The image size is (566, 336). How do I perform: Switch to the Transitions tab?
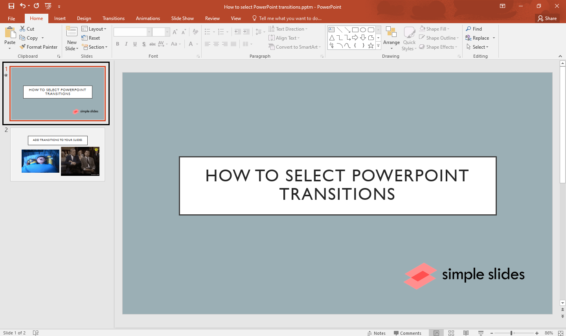(x=114, y=18)
